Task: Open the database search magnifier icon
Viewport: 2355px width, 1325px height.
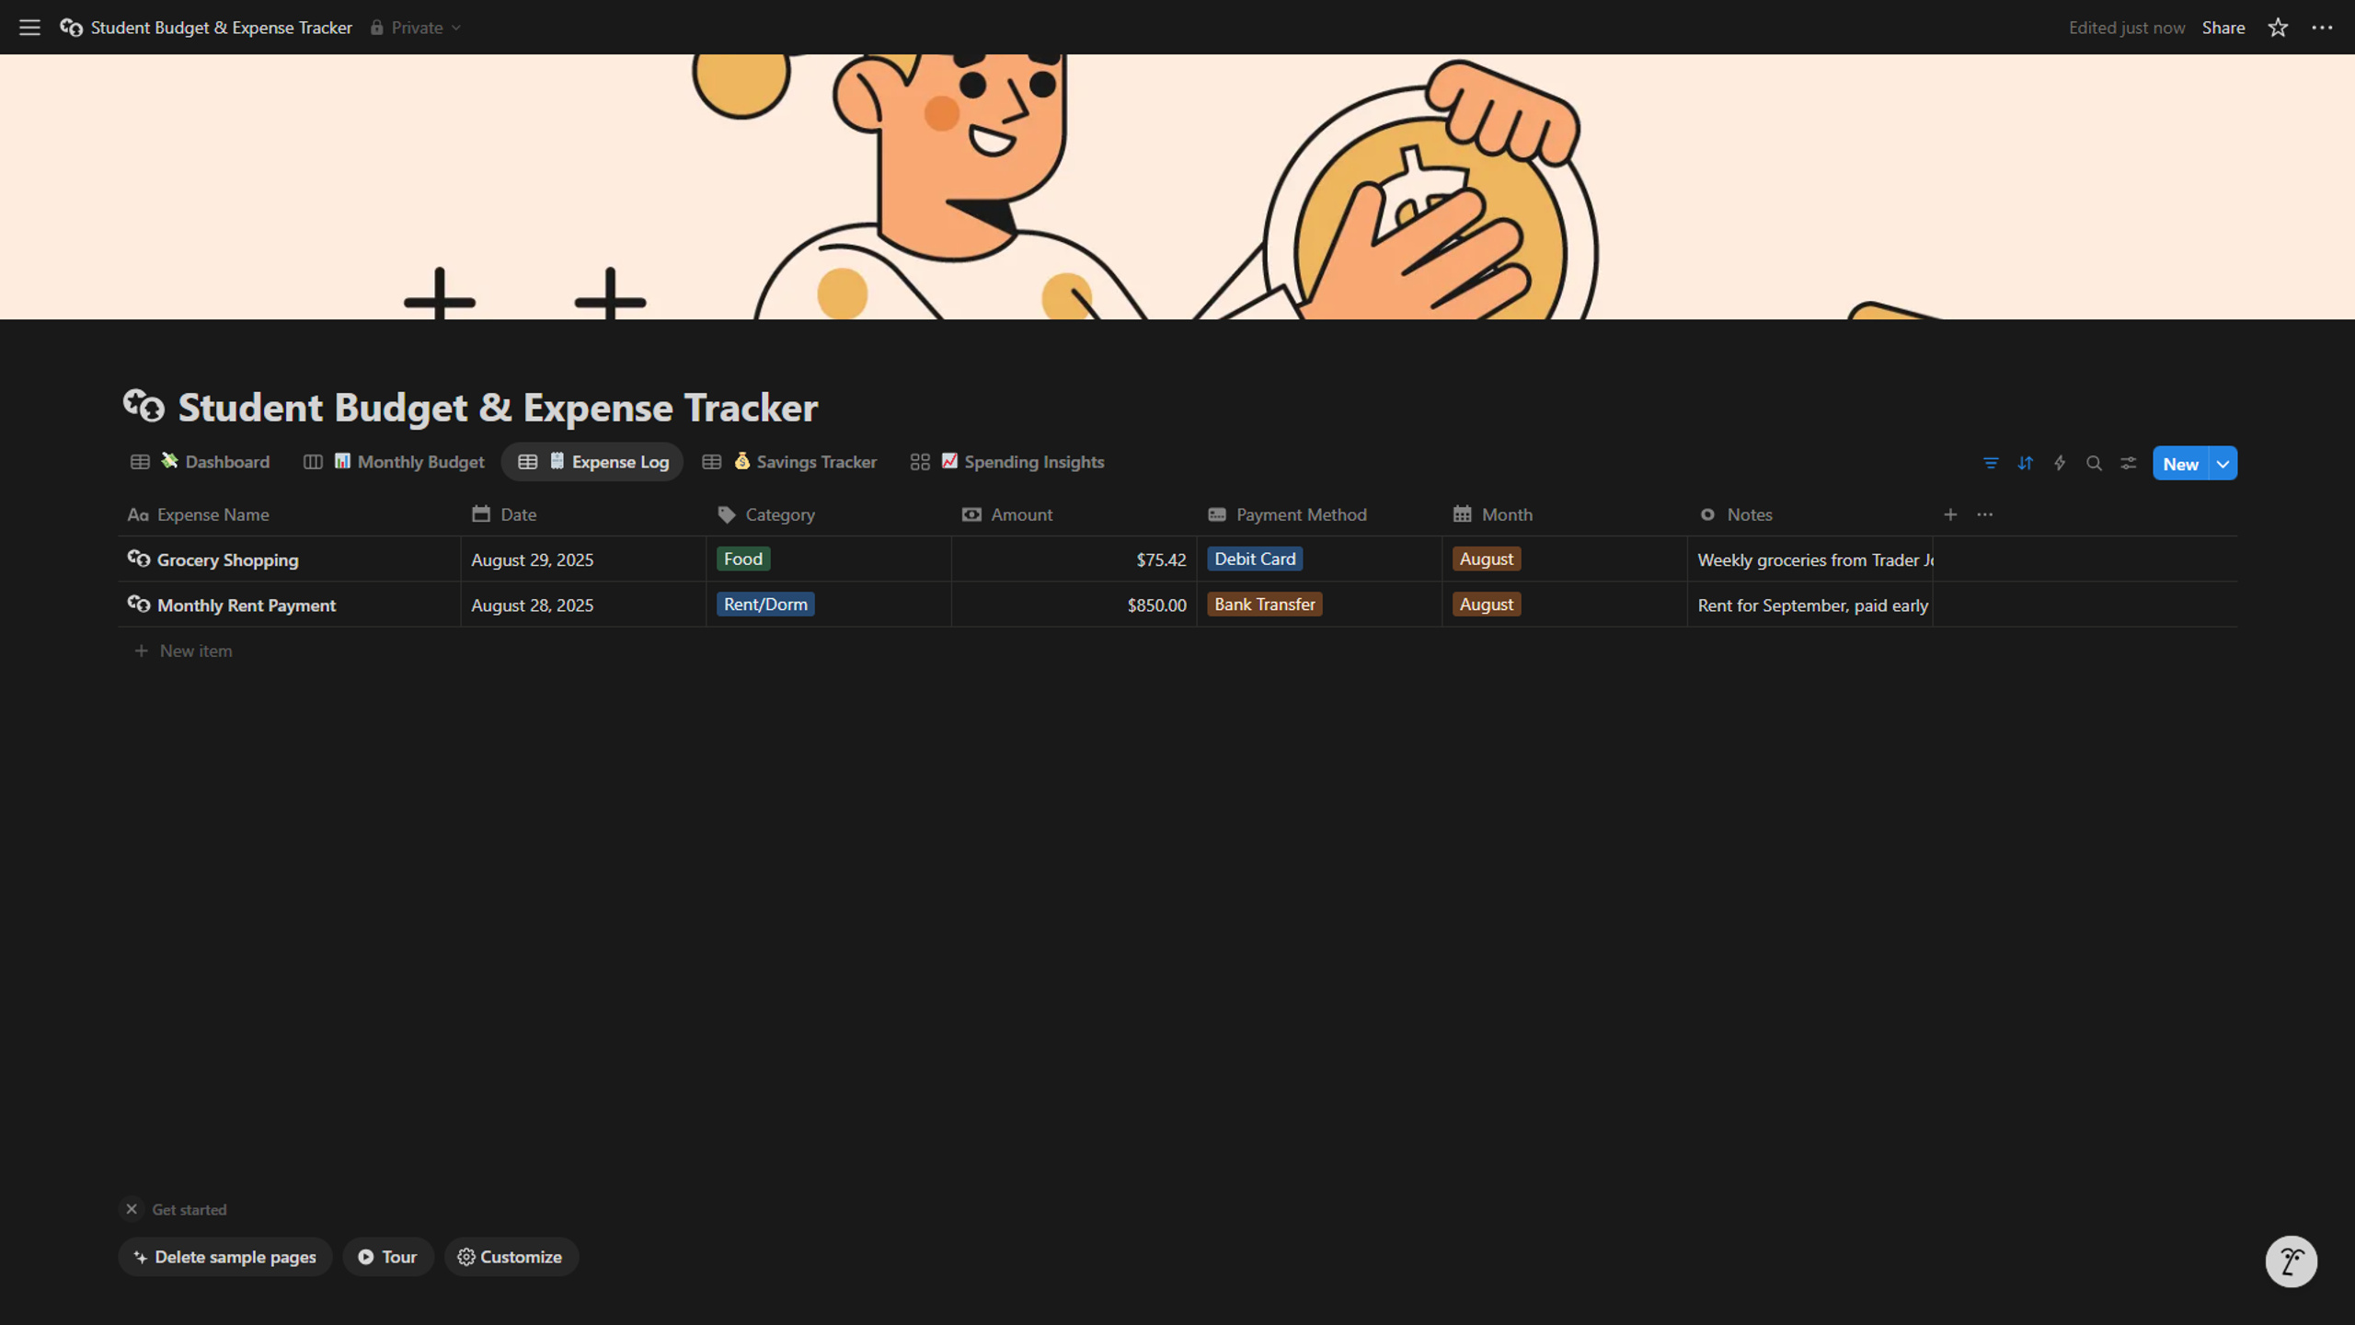Action: click(2094, 463)
